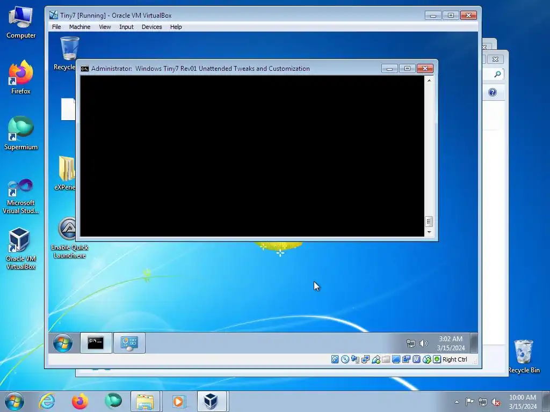
Task: Click the VirtualBox title bar icon
Action: pyautogui.click(x=53, y=15)
